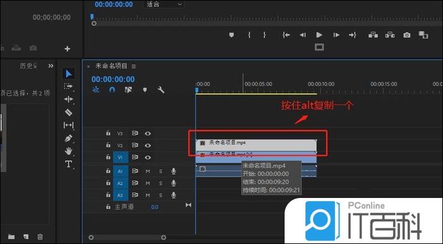Click Mark Out button
The height and width of the screenshot is (244, 443).
coord(264,35)
